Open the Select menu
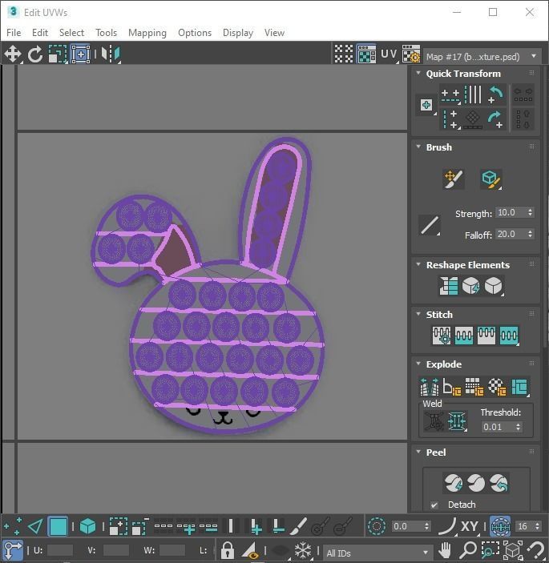The height and width of the screenshot is (563, 549). pos(71,33)
